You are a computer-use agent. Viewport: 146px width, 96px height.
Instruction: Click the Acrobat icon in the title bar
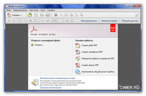click(7, 6)
